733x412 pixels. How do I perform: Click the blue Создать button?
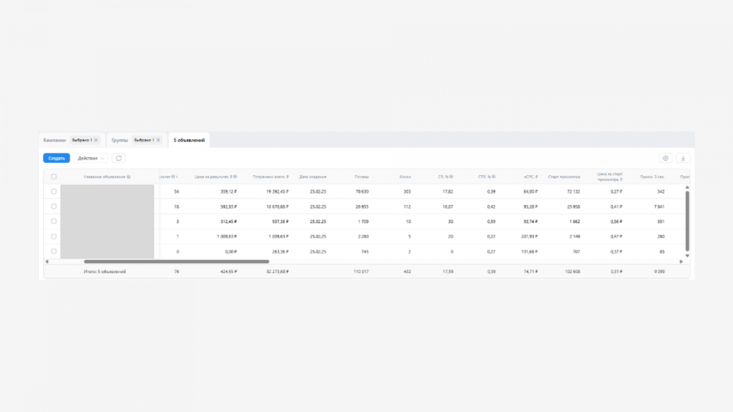pyautogui.click(x=56, y=158)
